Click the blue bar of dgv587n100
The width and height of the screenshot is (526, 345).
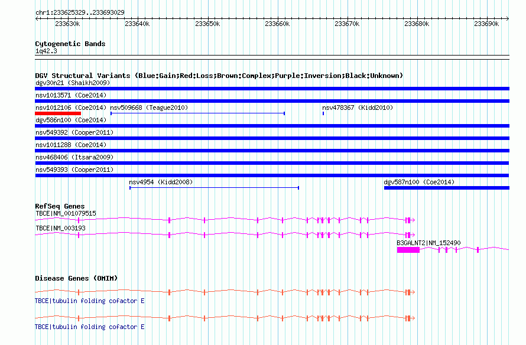pyautogui.click(x=447, y=188)
